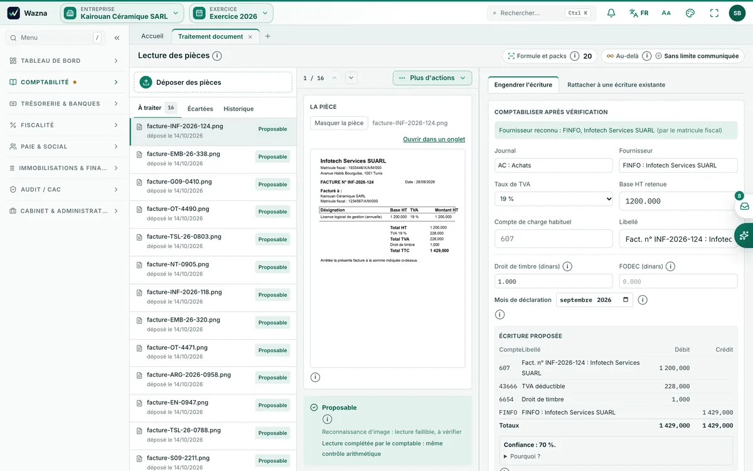Change language using the FR icon
Viewport: 753px width, 471px height.
click(639, 13)
